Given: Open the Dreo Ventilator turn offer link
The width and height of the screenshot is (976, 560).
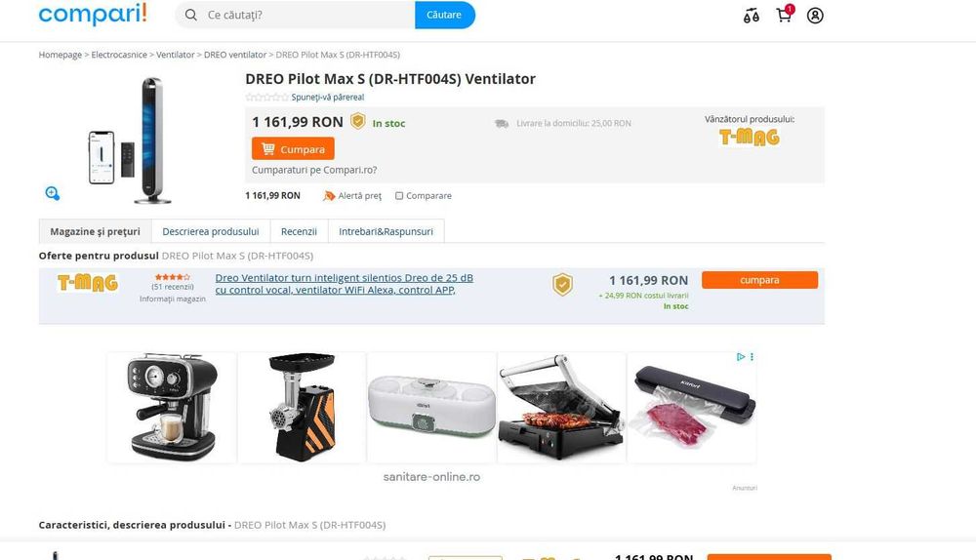Looking at the screenshot, I should (345, 284).
